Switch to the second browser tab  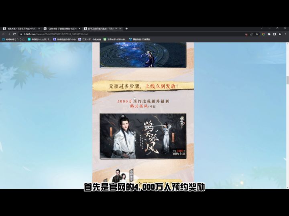pos(61,29)
